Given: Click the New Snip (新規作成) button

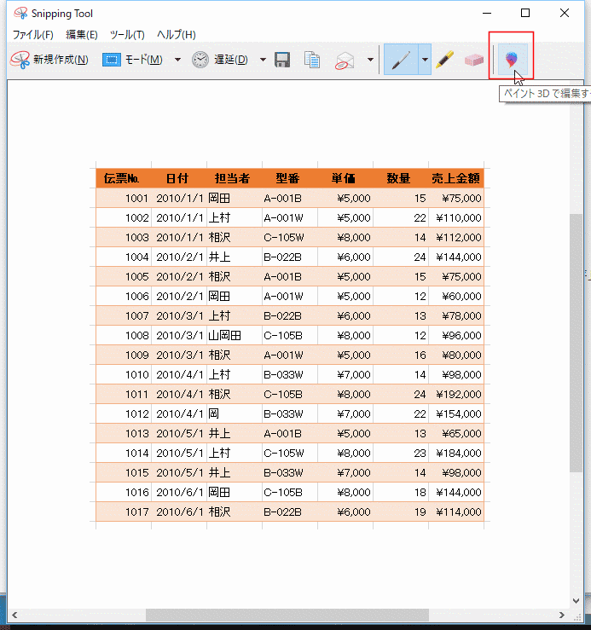Looking at the screenshot, I should [x=49, y=60].
